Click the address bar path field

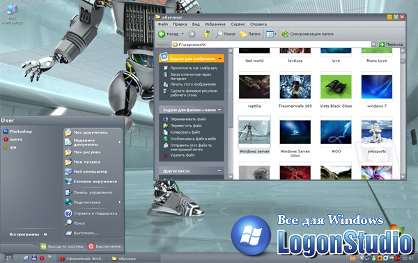point(272,45)
